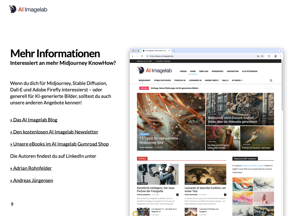Open Midjourney ohne Discord article
Viewport: 288px width, 216px height.
pos(232,120)
